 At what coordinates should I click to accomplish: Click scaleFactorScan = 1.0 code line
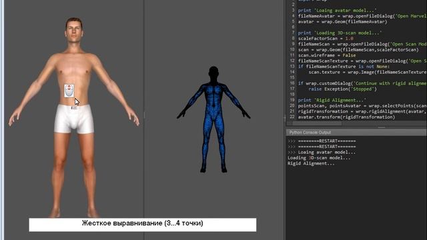[326, 39]
